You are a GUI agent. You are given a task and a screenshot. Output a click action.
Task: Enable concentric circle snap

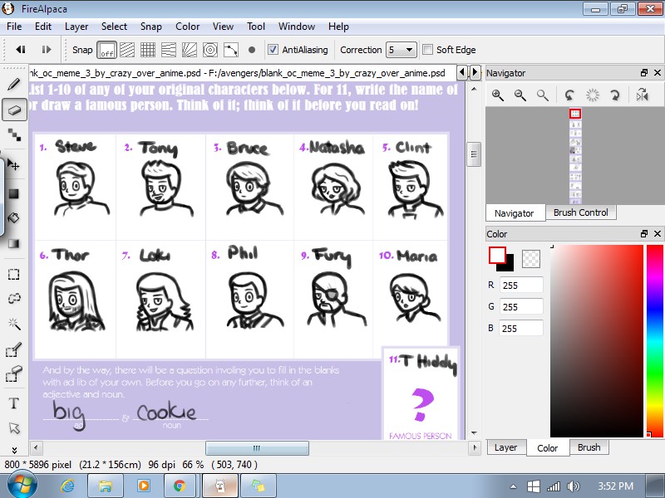point(210,50)
